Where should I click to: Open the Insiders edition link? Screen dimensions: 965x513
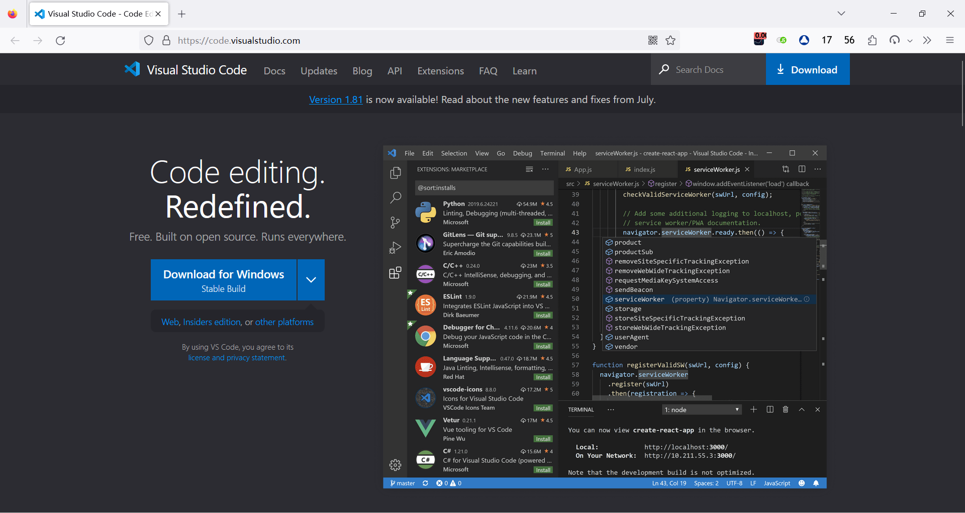[x=212, y=322]
